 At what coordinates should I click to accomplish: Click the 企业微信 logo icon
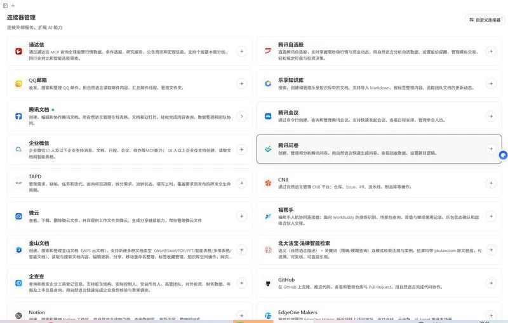coord(19,149)
